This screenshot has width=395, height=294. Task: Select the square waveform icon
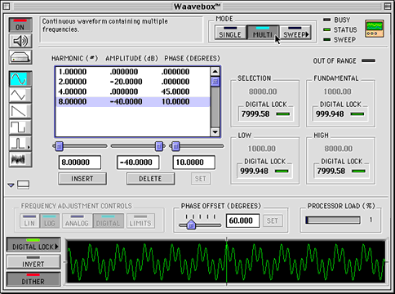pos(20,127)
